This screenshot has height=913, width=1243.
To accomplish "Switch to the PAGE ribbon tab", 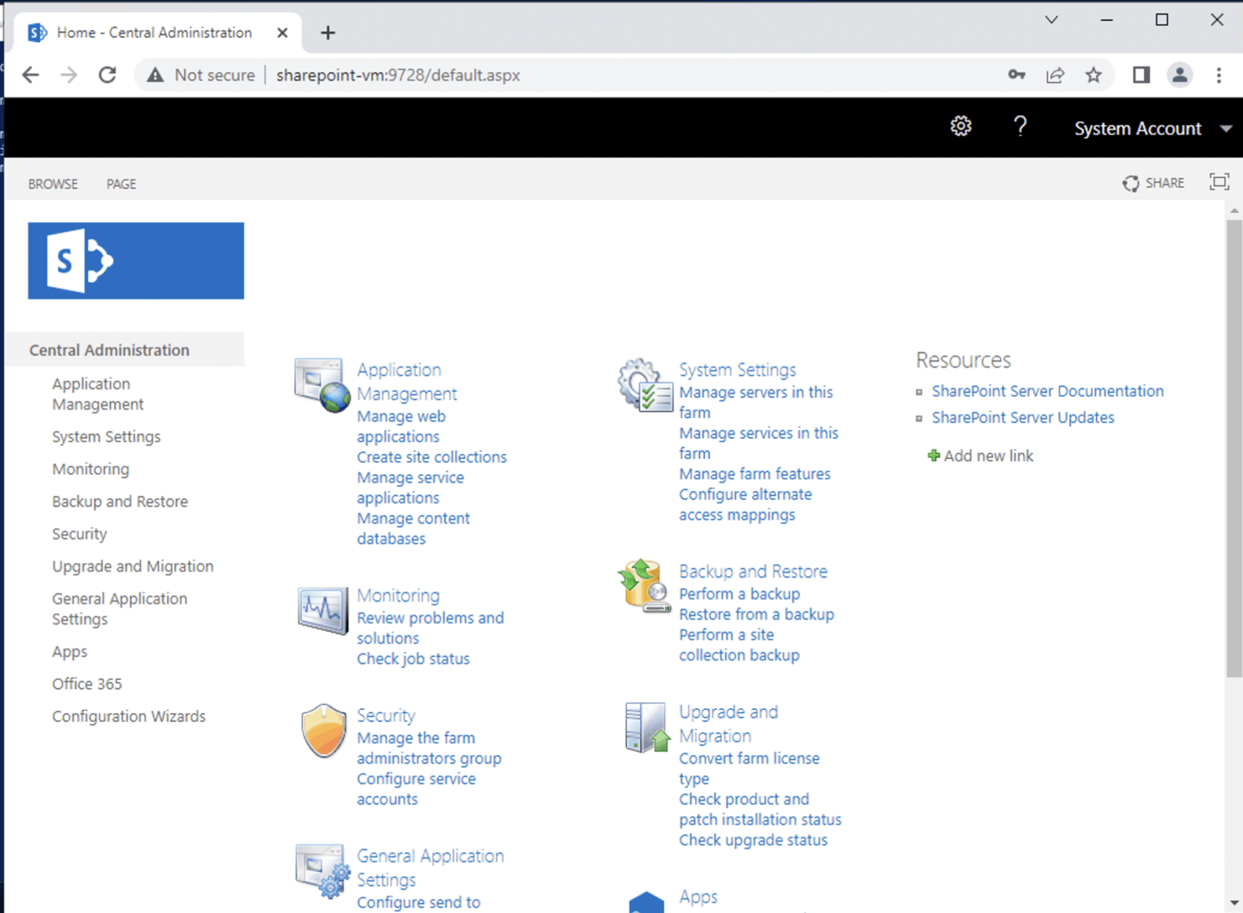I will [121, 184].
